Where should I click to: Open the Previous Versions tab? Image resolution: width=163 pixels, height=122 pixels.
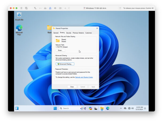(x=78, y=33)
